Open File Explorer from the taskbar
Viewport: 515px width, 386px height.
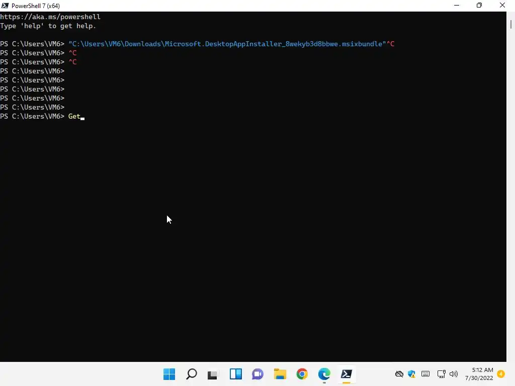click(x=280, y=374)
